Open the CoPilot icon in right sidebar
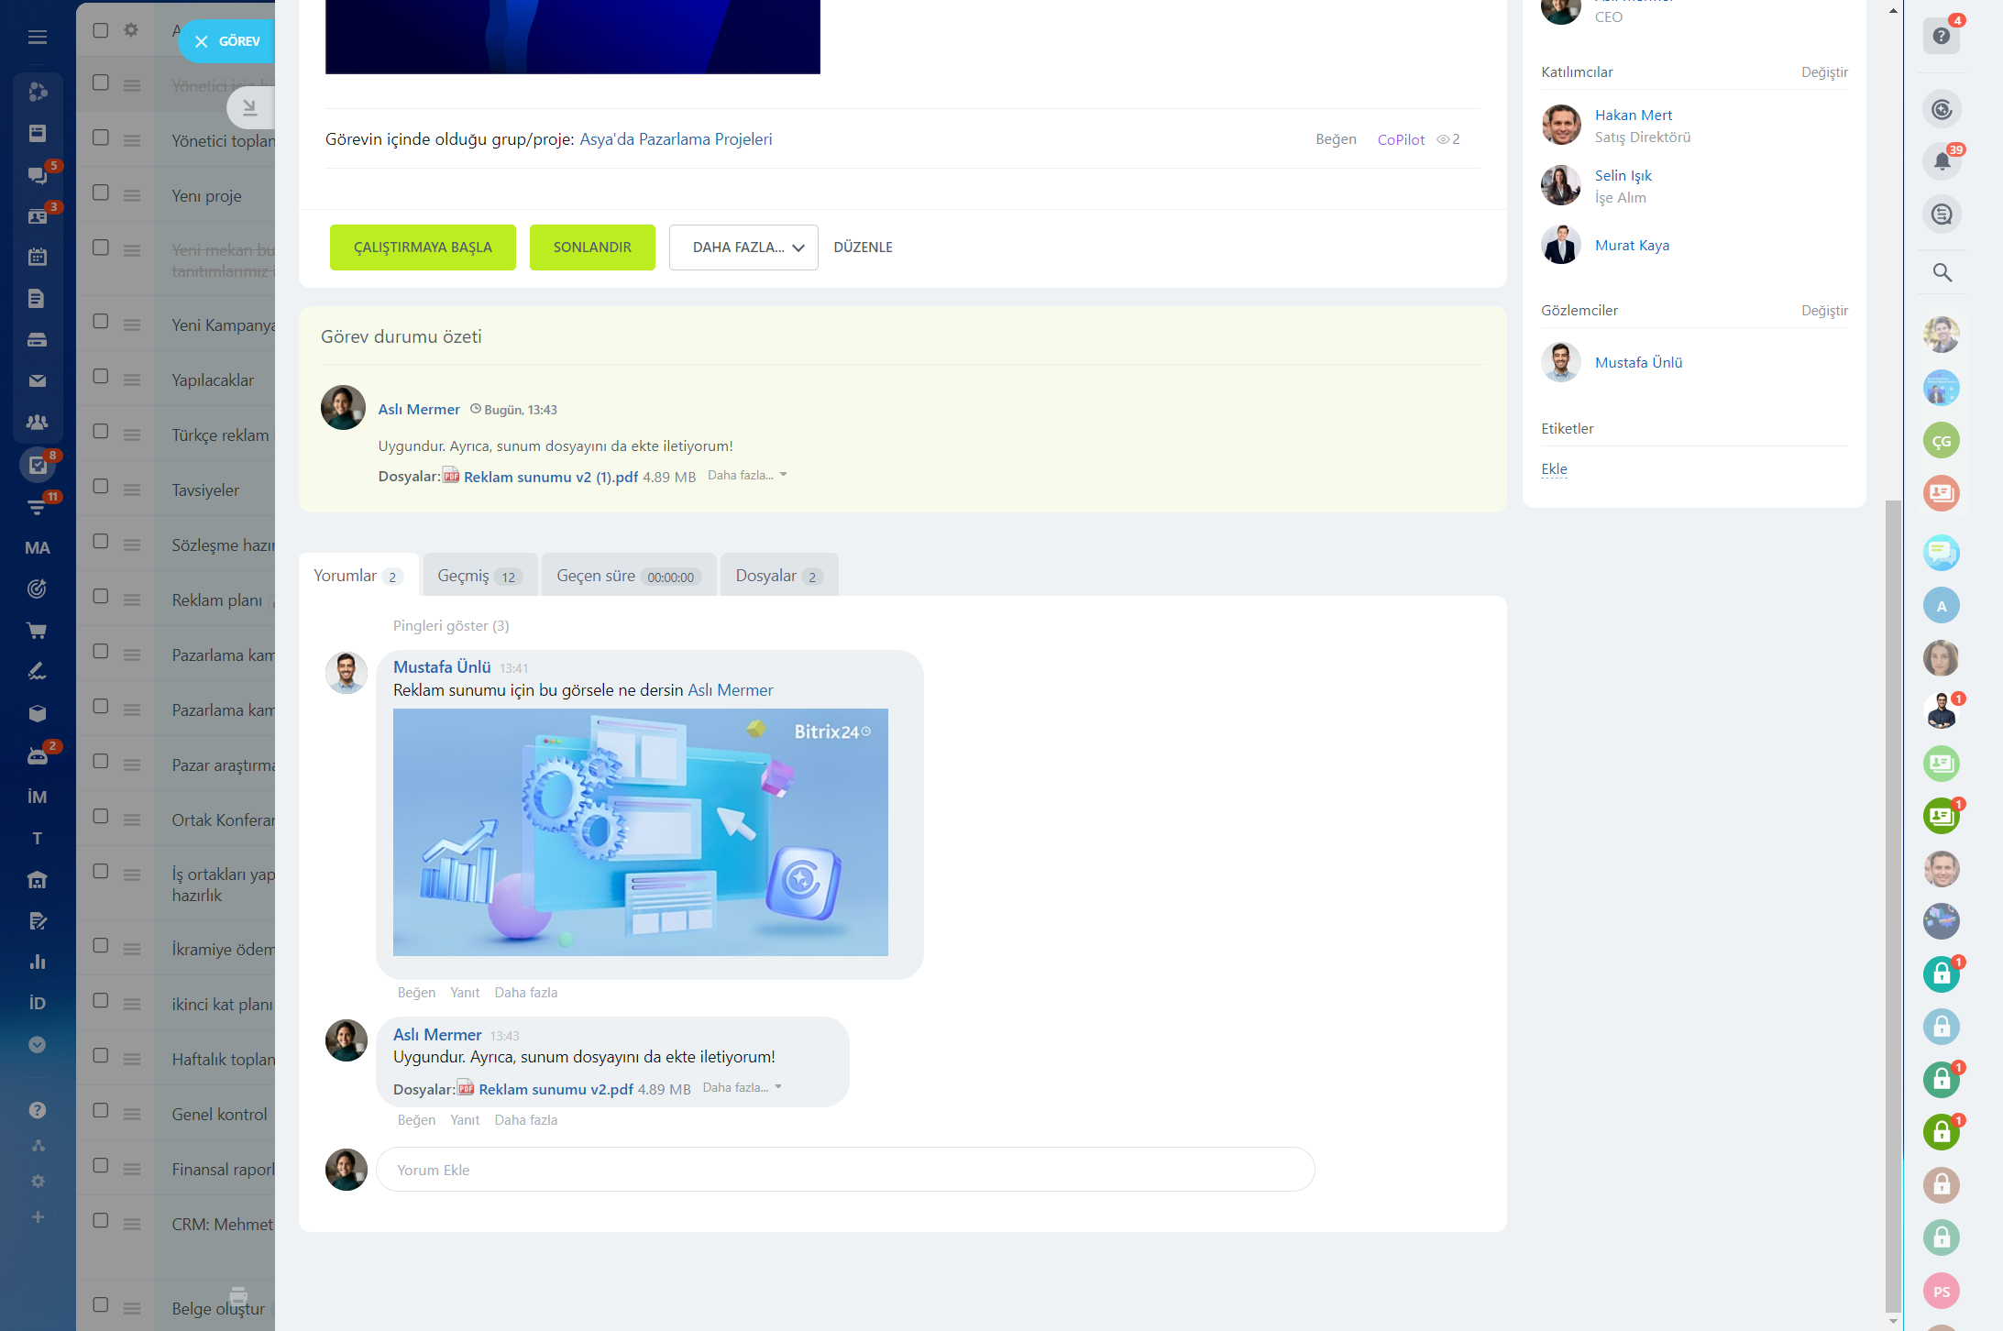Viewport: 2003px width, 1331px height. pyautogui.click(x=1941, y=110)
